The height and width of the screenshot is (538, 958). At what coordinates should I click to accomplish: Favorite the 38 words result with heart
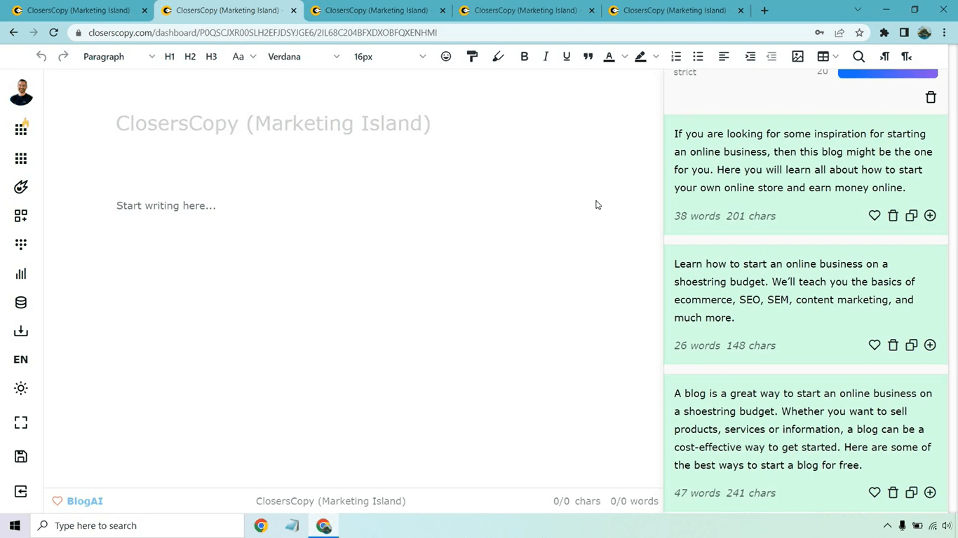[x=875, y=216]
